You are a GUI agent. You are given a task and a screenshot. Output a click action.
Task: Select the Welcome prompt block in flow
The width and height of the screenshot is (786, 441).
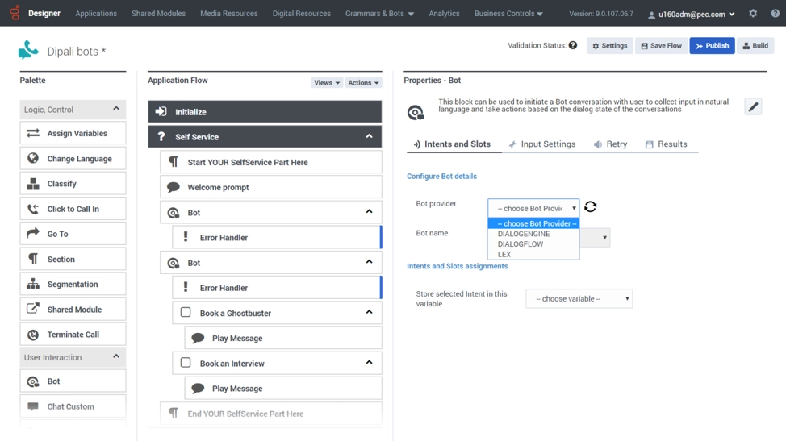click(270, 187)
